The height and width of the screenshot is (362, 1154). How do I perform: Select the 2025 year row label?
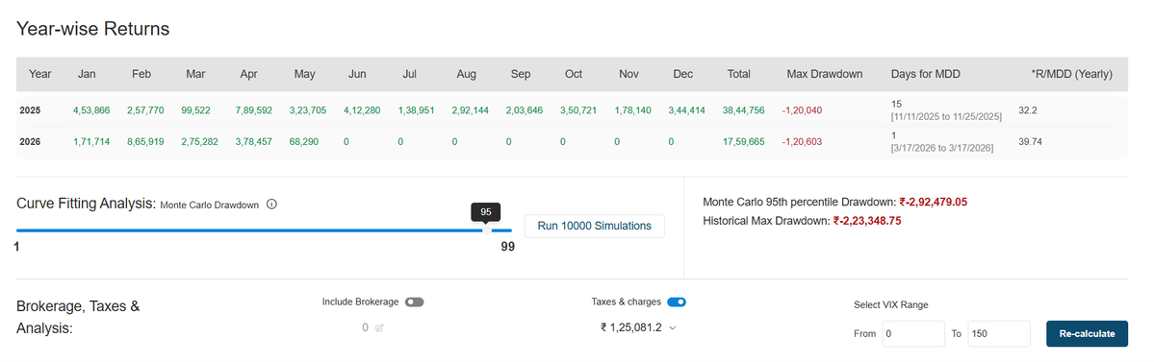[x=30, y=110]
